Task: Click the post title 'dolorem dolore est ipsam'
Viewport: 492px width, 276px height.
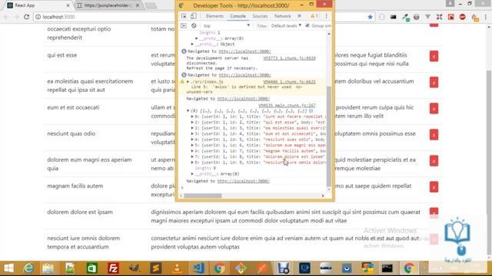Action: [x=80, y=212]
